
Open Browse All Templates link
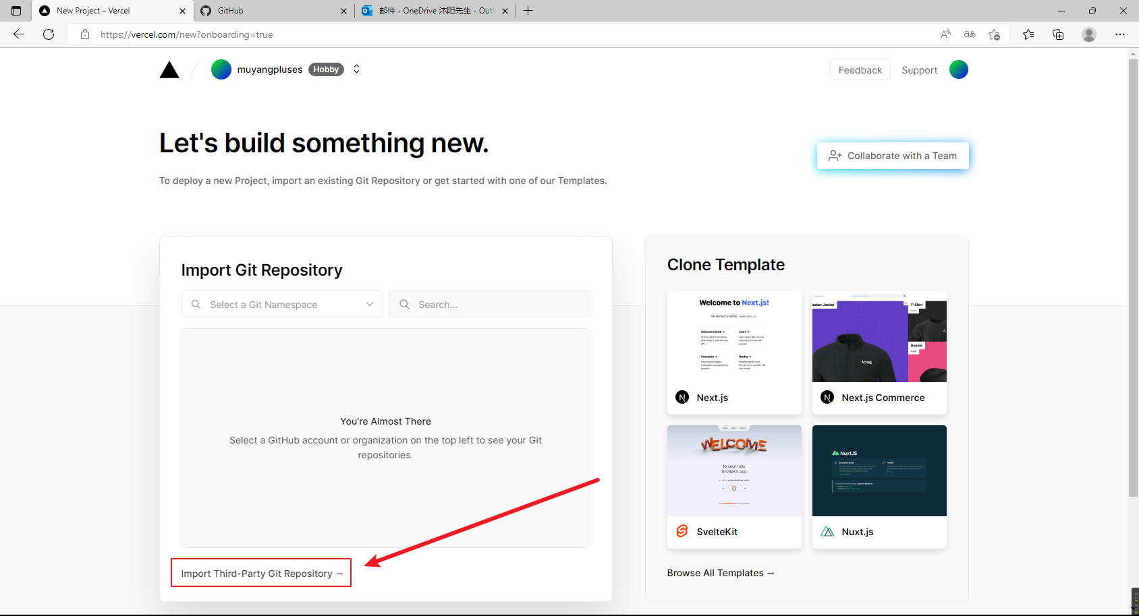pos(720,573)
